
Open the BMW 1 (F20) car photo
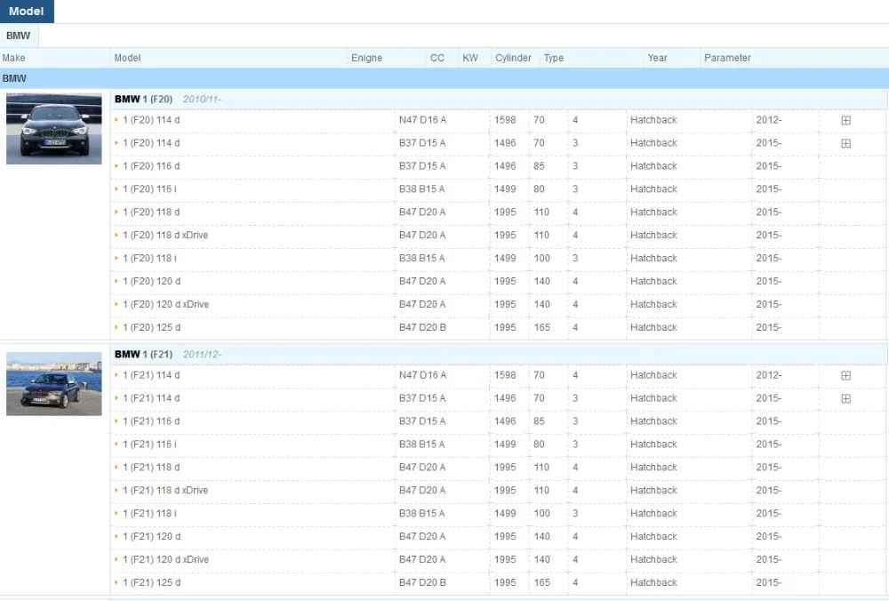click(x=54, y=129)
